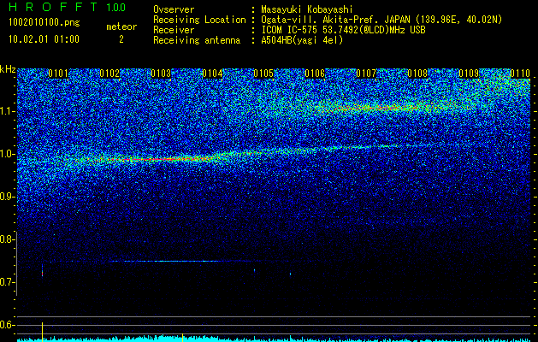This screenshot has height=342, width=538.
Task: Click the yellow meteor marker below 0101
Action: click(x=42, y=332)
